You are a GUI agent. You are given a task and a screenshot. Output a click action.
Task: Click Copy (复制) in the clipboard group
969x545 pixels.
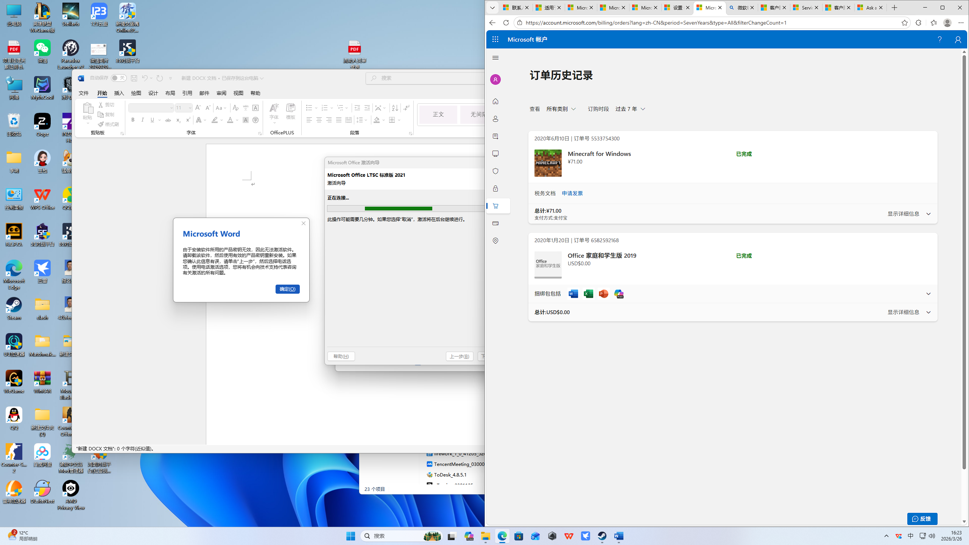point(106,115)
